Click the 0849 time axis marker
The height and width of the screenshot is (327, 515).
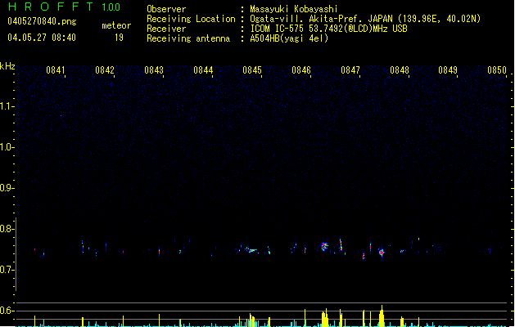[x=448, y=69]
